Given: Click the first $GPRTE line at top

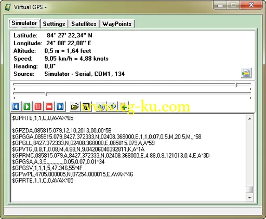Looking at the screenshot, I should pyautogui.click(x=43, y=118).
